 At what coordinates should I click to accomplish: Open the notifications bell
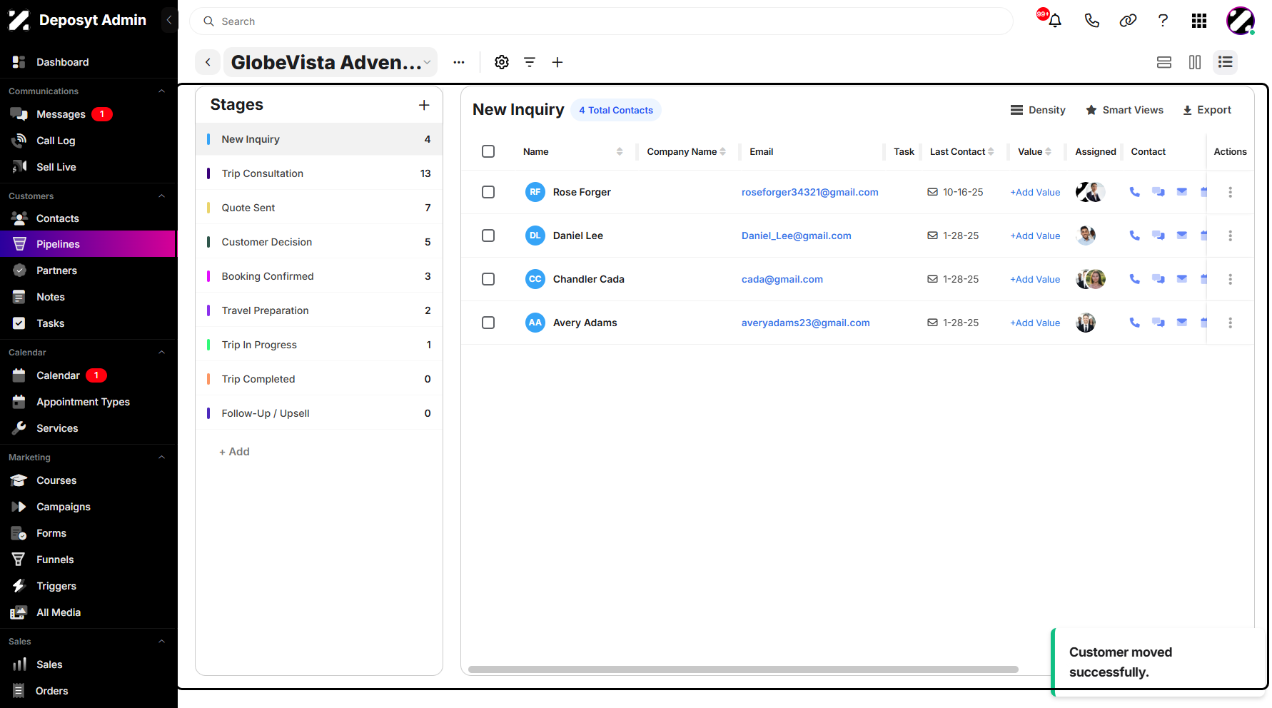tap(1054, 21)
